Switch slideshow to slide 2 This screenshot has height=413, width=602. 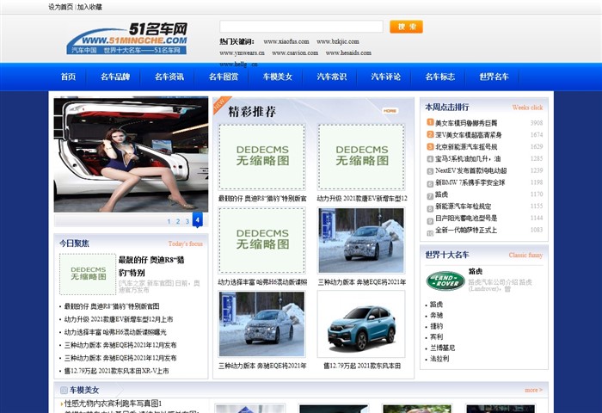coord(178,221)
